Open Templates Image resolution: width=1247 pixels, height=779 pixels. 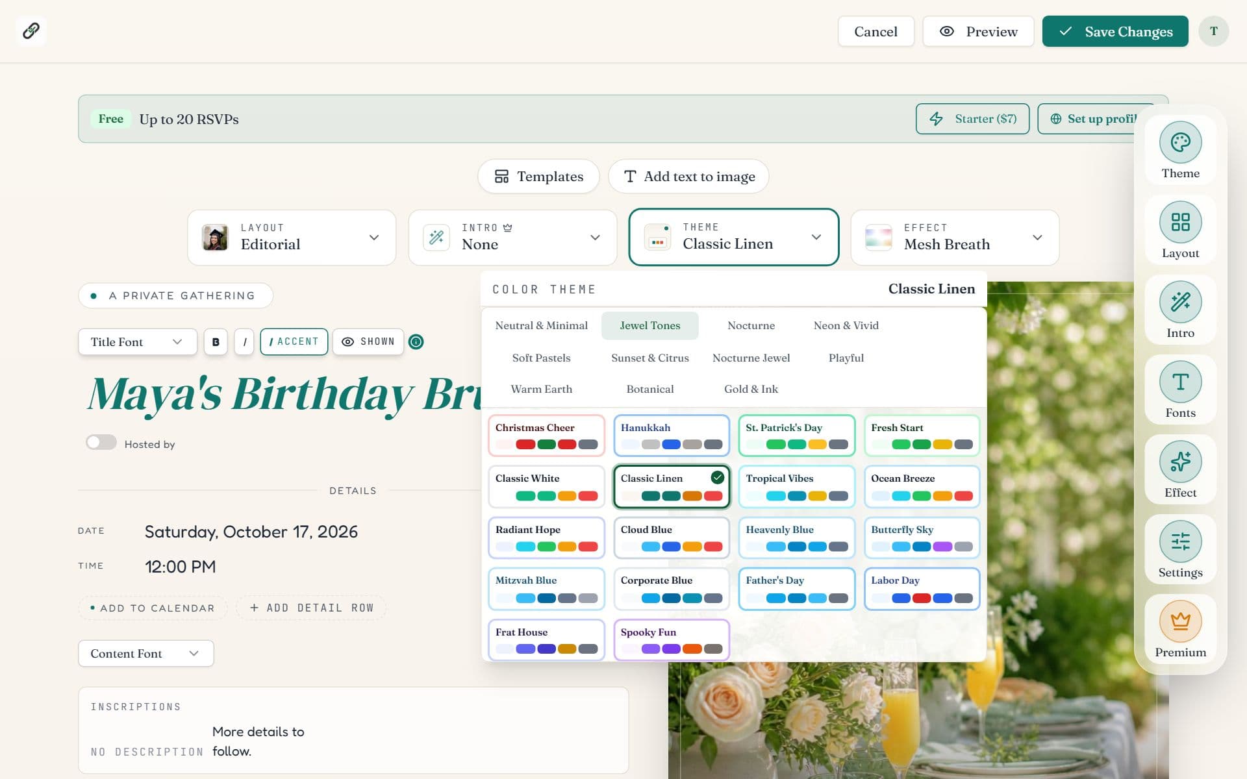[x=538, y=176]
